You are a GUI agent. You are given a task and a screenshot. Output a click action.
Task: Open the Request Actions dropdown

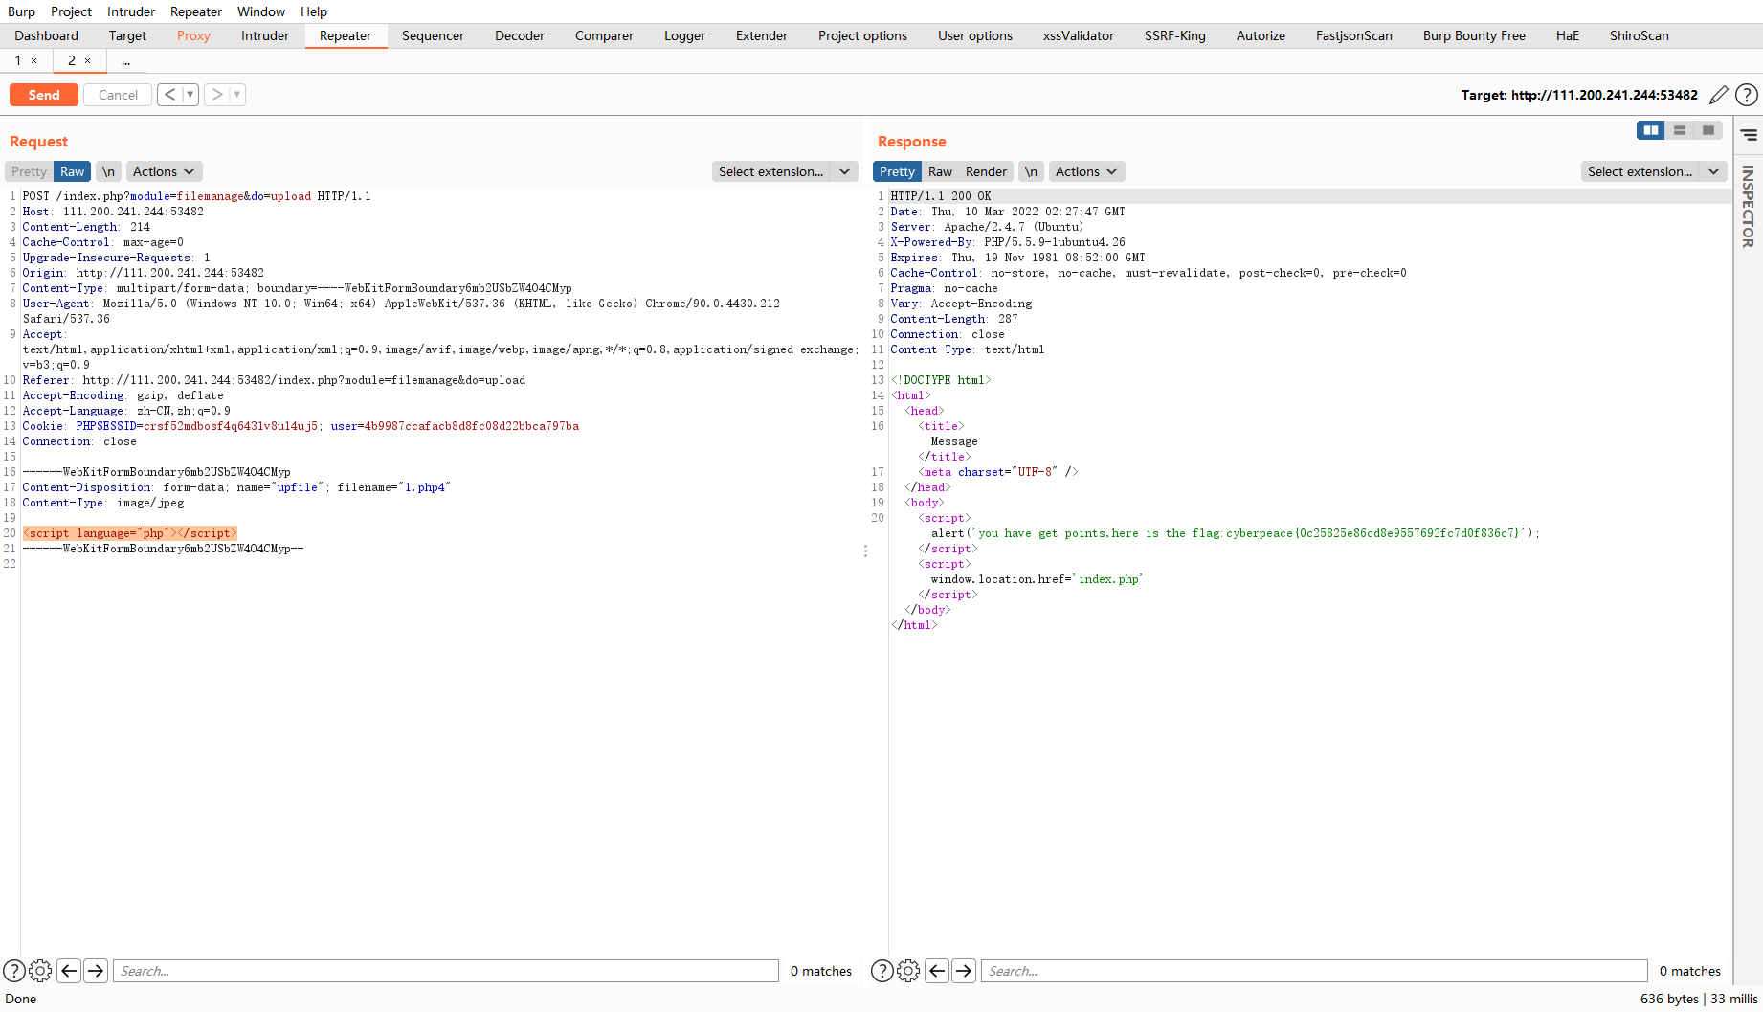click(164, 171)
